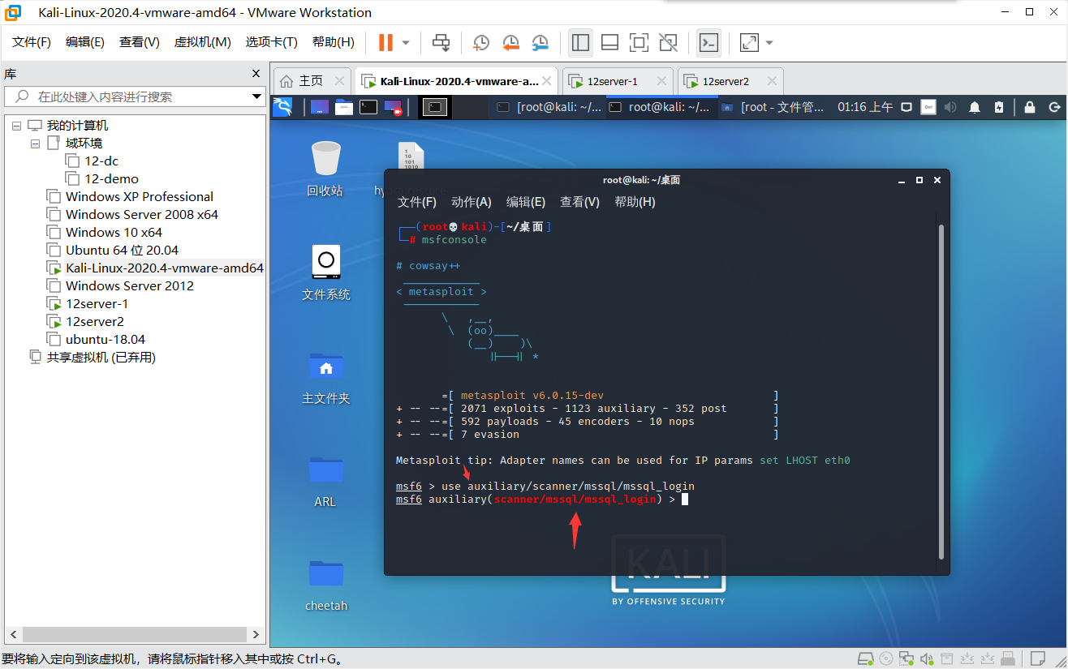This screenshot has width=1068, height=669.
Task: Toggle Unity mode toolbar icon
Action: (x=668, y=42)
